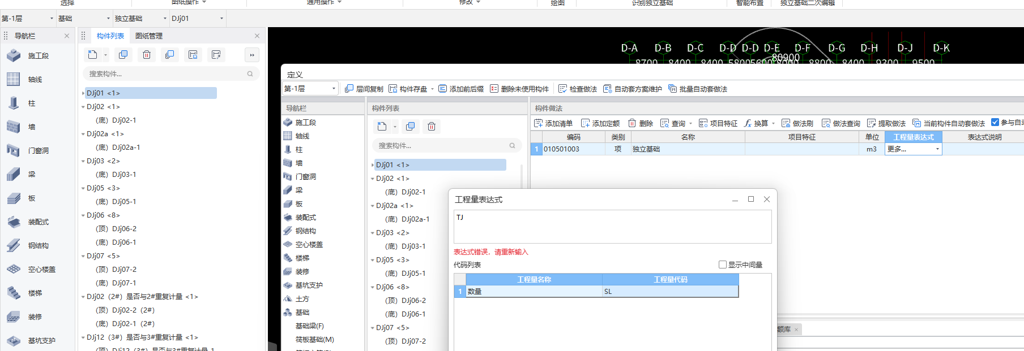Click 提取做法 in the 构件做法 toolbar
Screen dimensions: 1024x351
coord(886,123)
